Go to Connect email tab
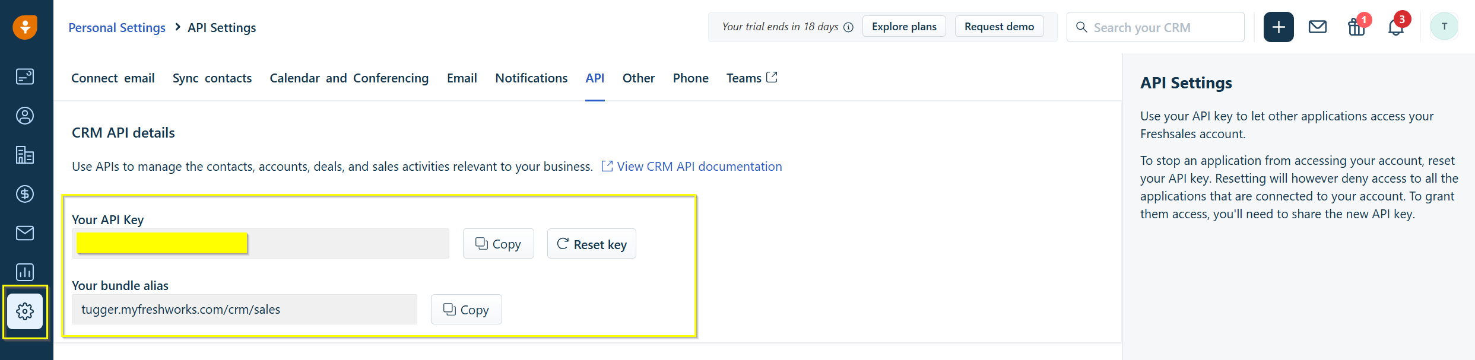The image size is (1475, 360). tap(113, 78)
